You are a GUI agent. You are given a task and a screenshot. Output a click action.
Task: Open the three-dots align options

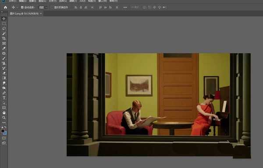(x=125, y=7)
